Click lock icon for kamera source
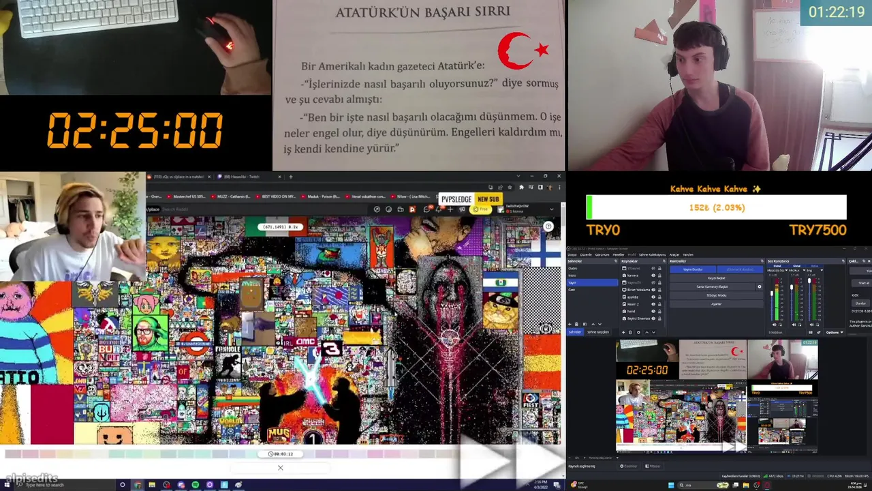 click(659, 276)
